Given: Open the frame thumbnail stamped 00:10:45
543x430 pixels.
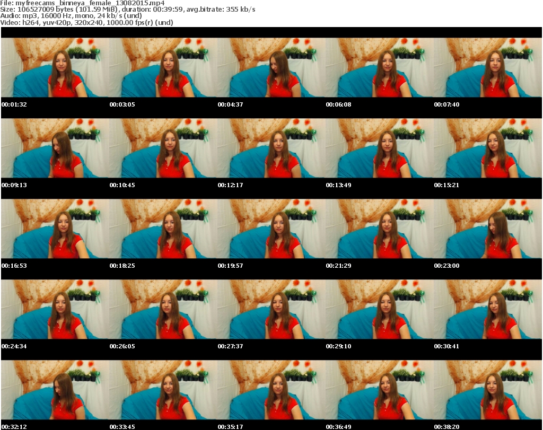Looking at the screenshot, I should point(163,148).
